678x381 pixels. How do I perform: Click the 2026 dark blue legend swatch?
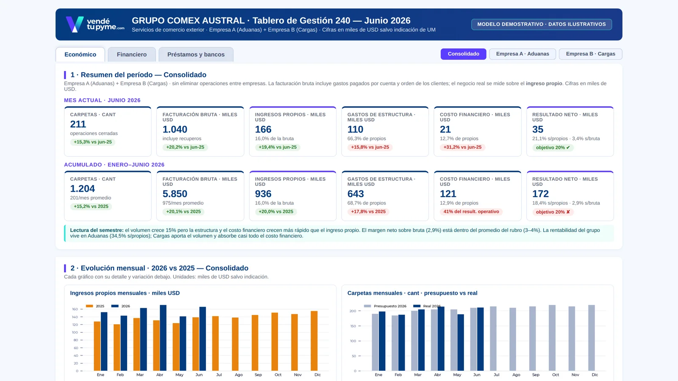(x=115, y=306)
